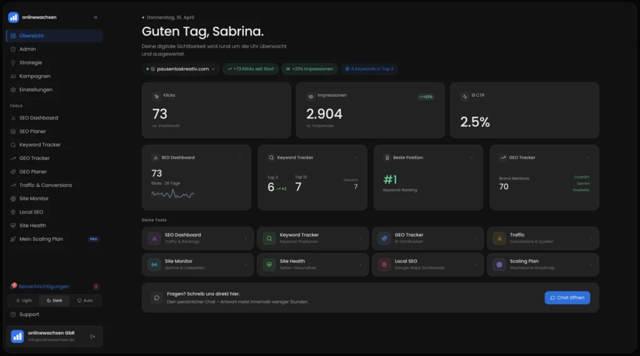Expand the Keyword Tracker card arrow
The image size is (640, 356).
356,157
